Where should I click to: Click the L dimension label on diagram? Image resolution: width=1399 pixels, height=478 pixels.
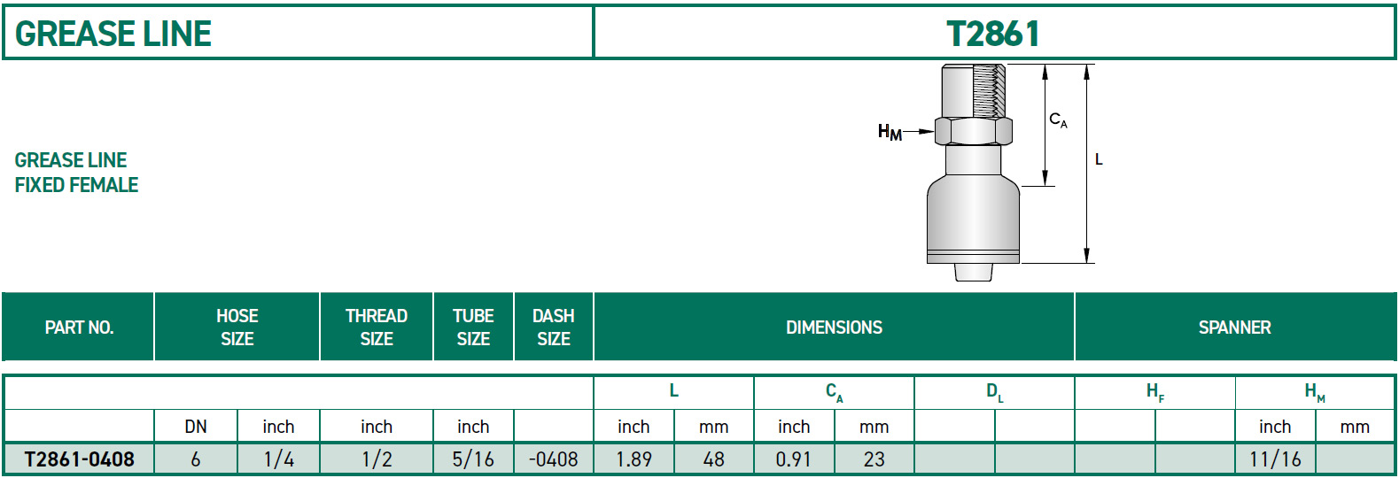(x=1099, y=159)
